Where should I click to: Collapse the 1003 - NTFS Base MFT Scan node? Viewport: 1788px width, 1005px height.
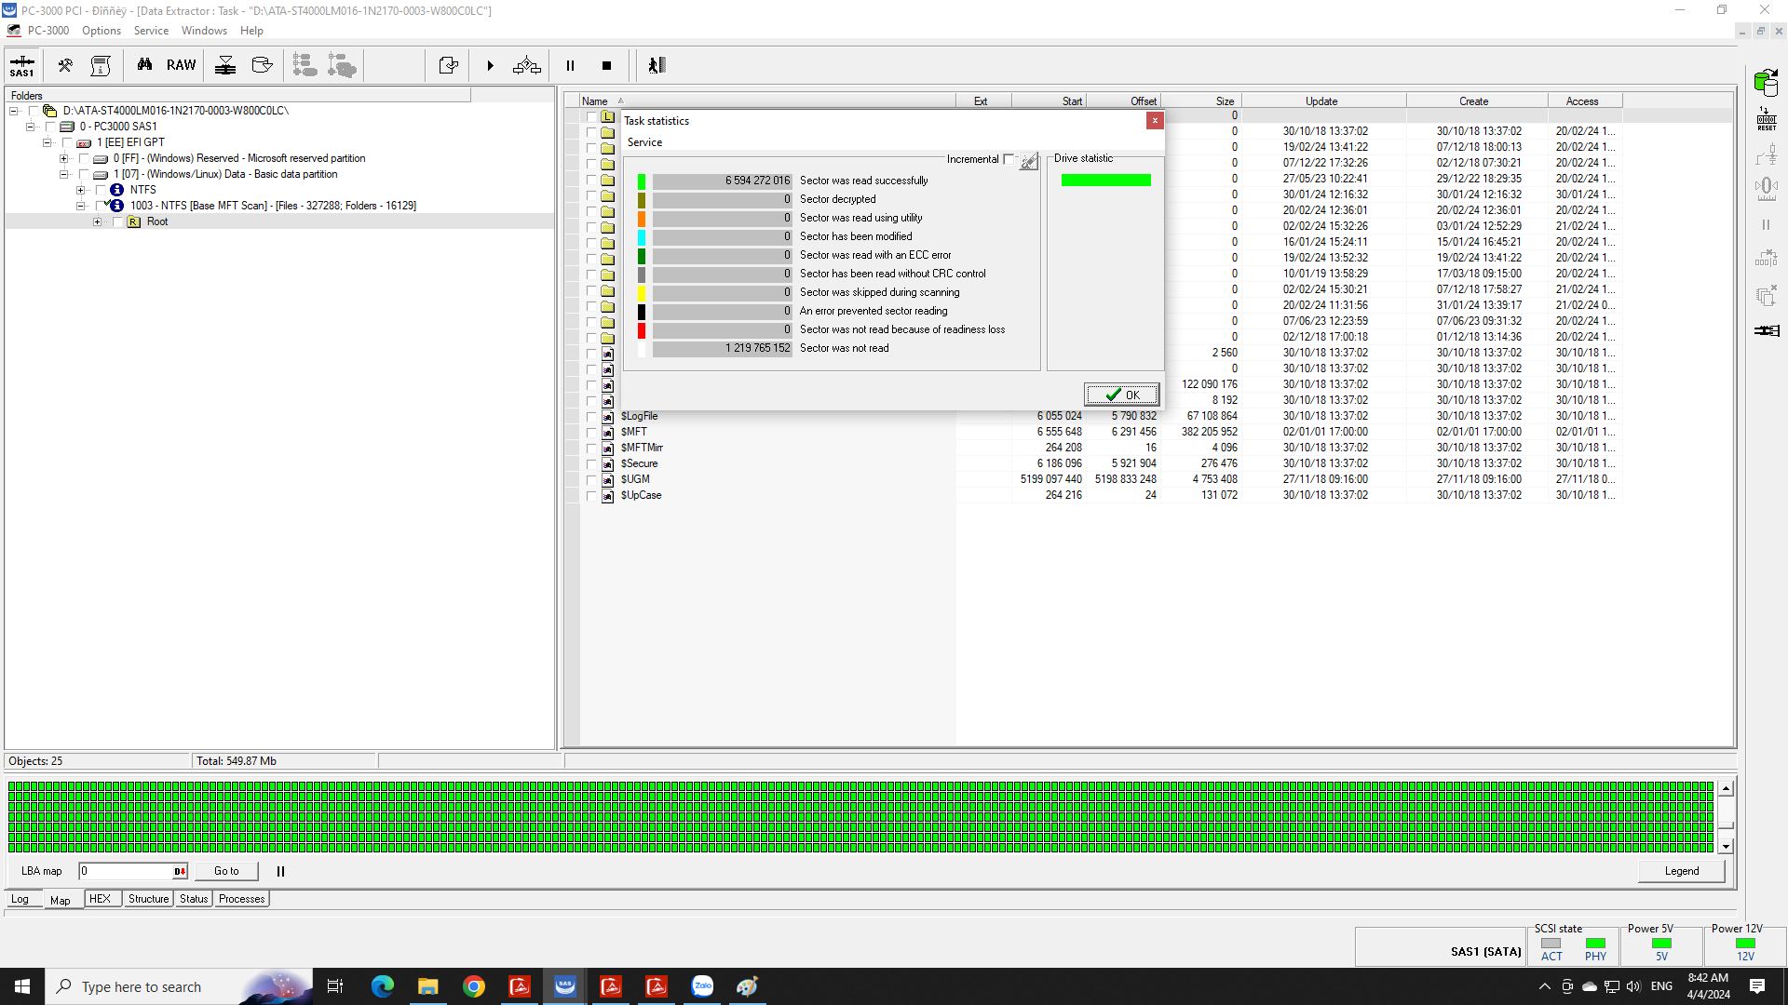[x=80, y=206]
